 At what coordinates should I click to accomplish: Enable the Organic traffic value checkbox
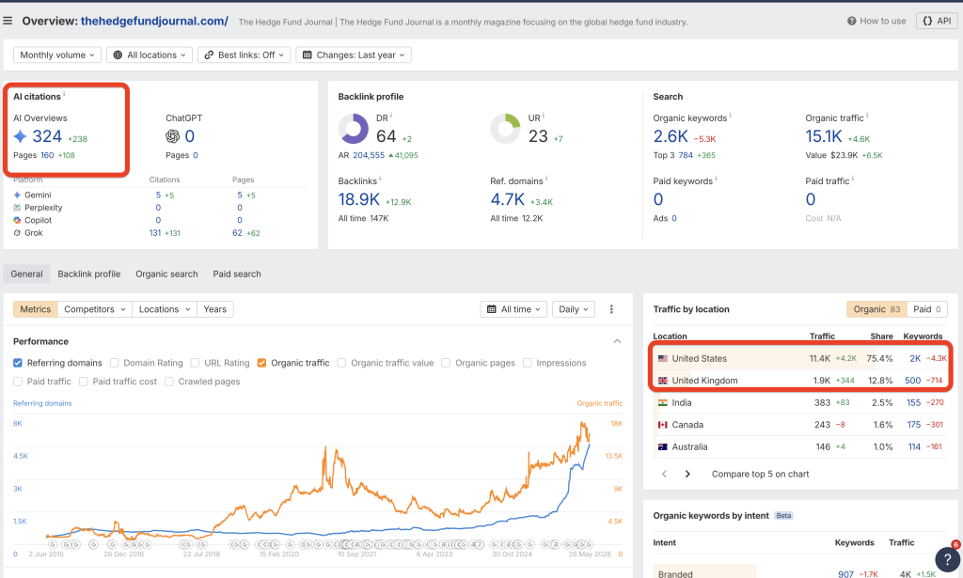pos(342,363)
